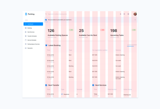160x109 pixels.
Task: Dismiss the cookies notice banner
Action: click(x=135, y=20)
